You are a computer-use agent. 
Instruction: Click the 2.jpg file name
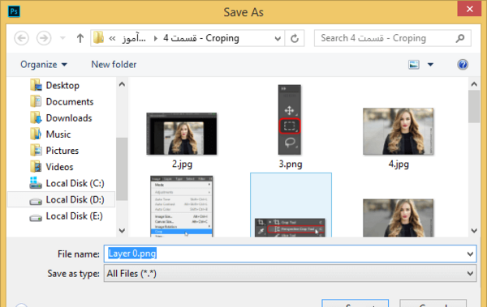tap(182, 164)
